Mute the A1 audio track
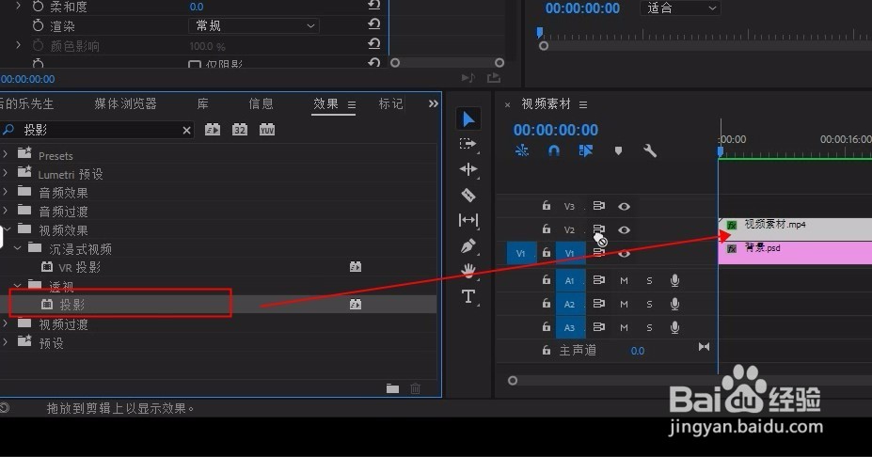 624,281
